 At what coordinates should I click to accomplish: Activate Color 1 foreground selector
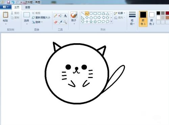[x=143, y=19]
